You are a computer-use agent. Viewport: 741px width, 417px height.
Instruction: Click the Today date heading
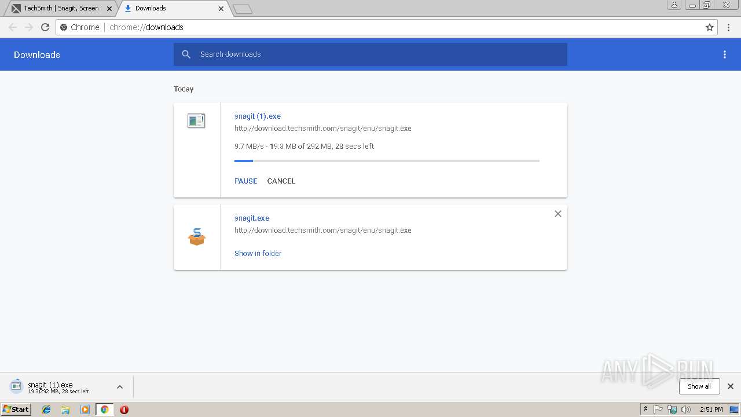pos(184,89)
